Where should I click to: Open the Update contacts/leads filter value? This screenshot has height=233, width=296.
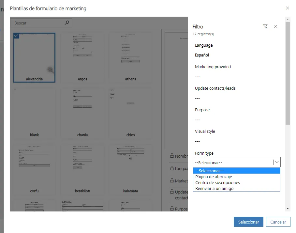pyautogui.click(x=197, y=98)
